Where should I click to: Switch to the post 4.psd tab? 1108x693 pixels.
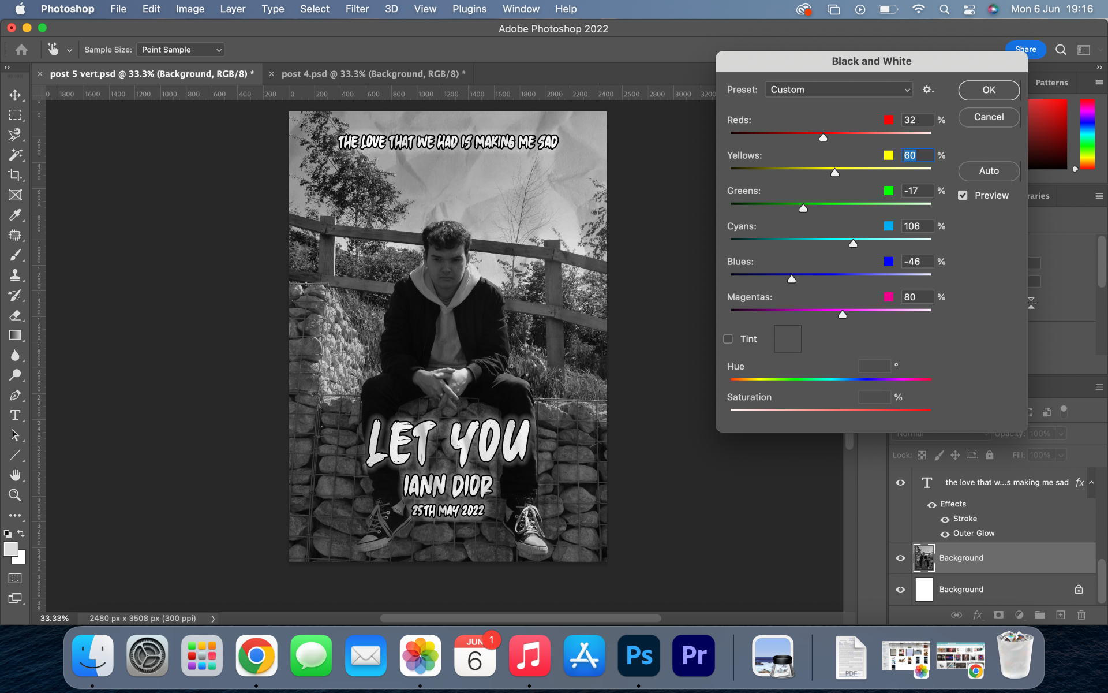369,74
